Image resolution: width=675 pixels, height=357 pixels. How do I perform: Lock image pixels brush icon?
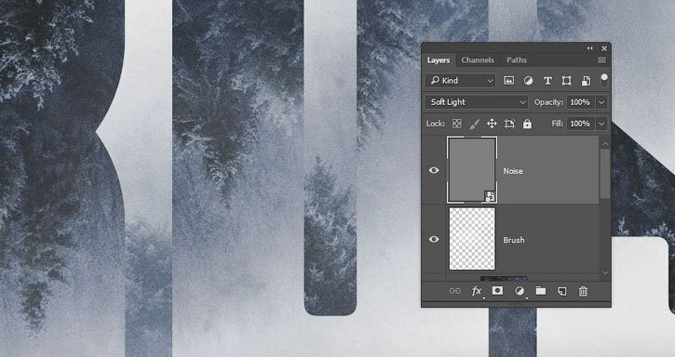475,124
